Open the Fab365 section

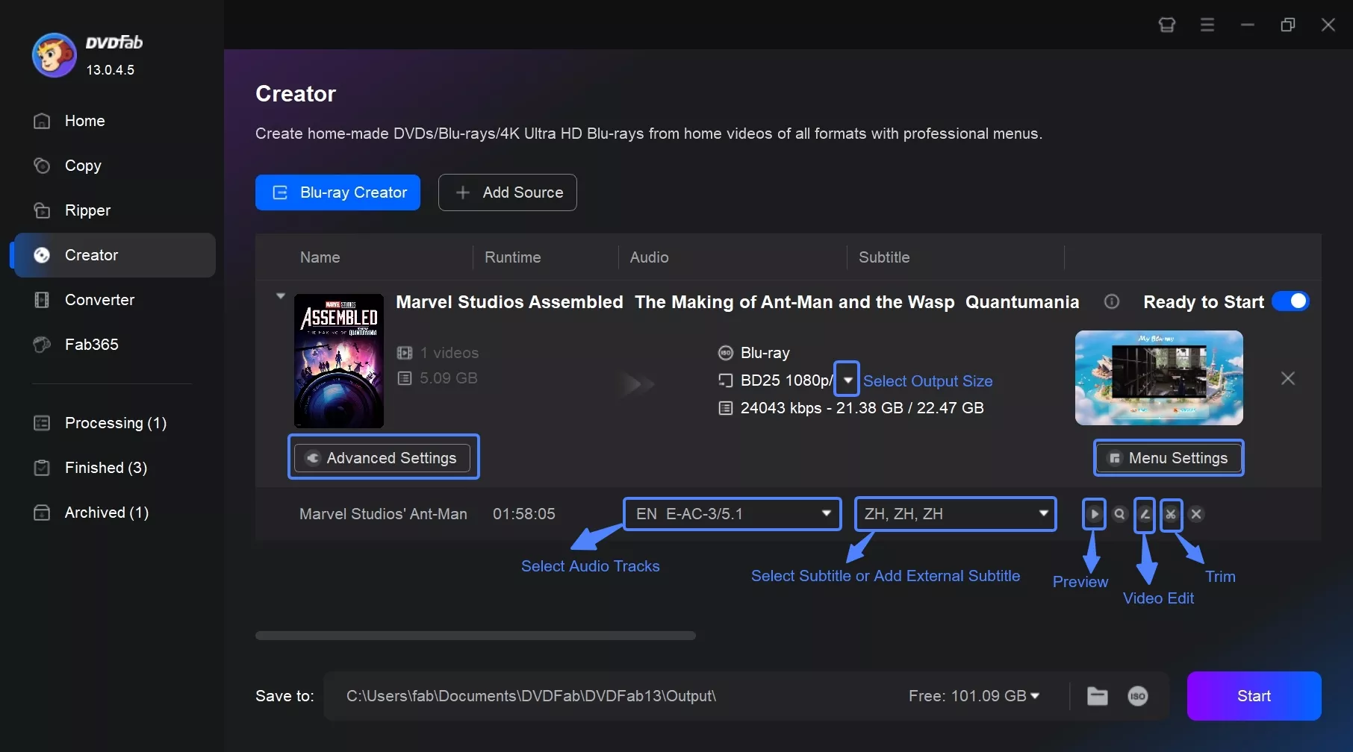[x=90, y=344]
